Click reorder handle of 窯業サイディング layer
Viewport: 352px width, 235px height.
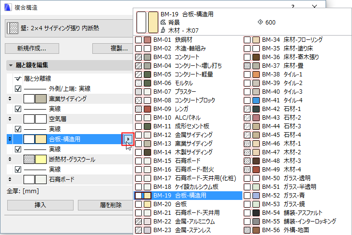point(10,99)
